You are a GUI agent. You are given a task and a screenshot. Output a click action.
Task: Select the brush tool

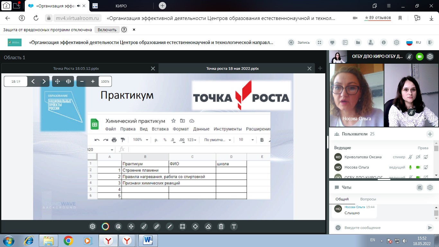click(144, 226)
